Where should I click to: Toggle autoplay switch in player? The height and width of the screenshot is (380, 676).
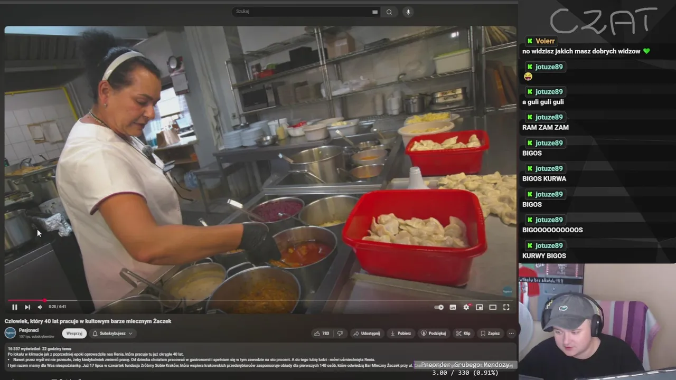[439, 307]
